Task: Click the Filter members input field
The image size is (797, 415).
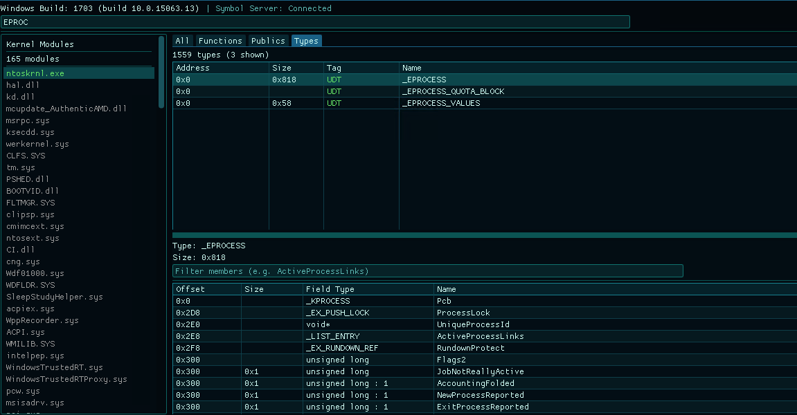Action: click(427, 270)
